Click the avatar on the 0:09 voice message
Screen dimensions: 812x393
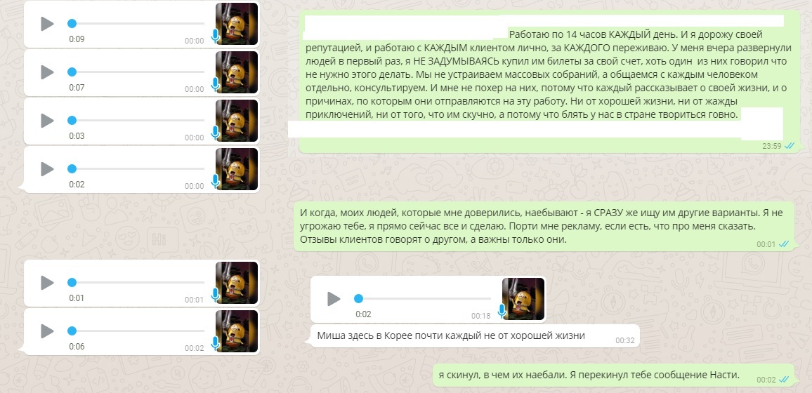(236, 24)
